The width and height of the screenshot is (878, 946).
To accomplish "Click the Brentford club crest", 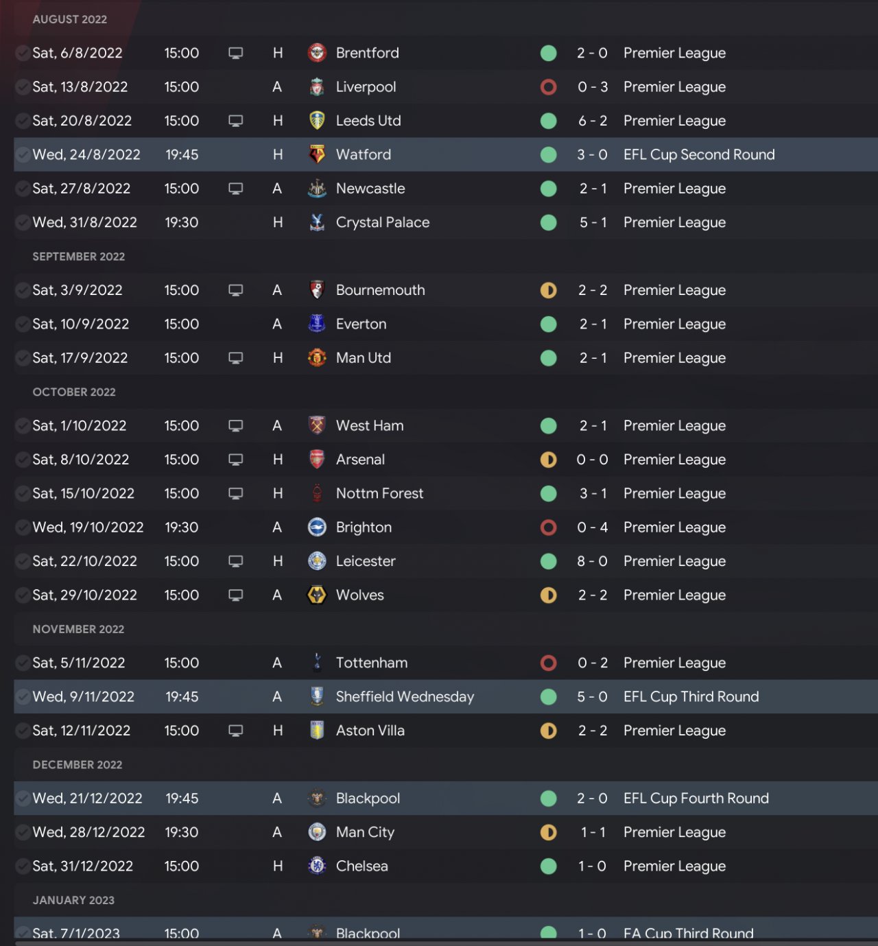I will 317,53.
